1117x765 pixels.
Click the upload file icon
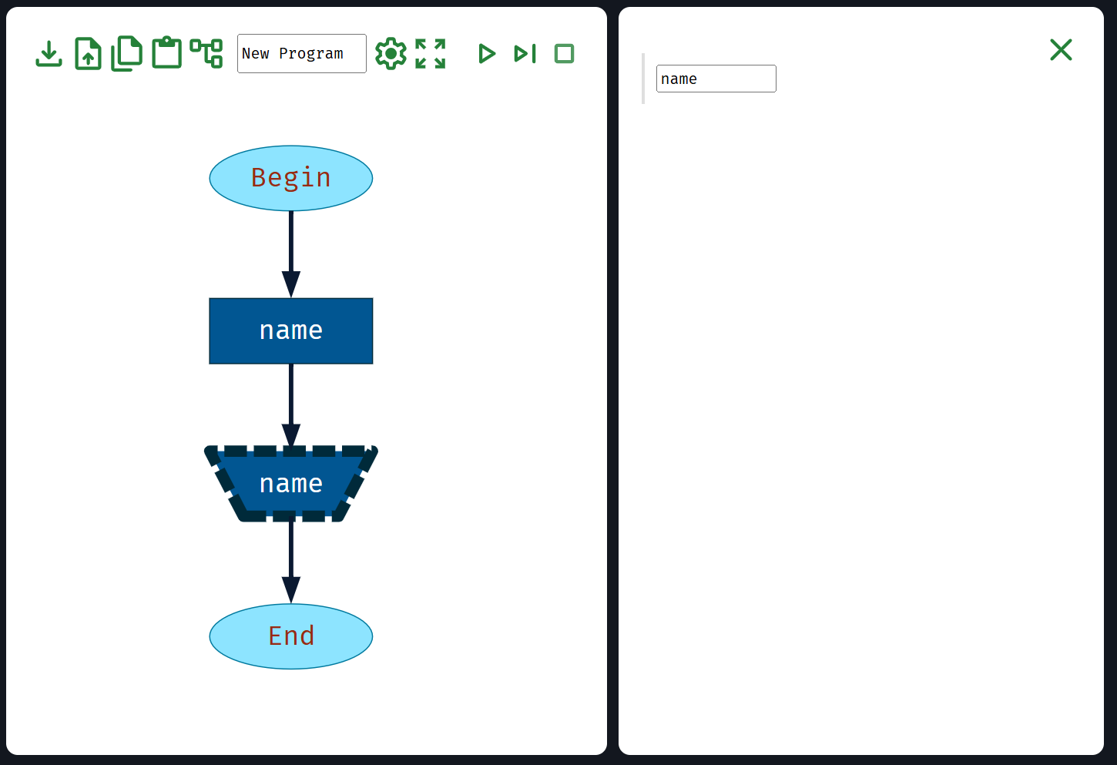click(x=88, y=54)
